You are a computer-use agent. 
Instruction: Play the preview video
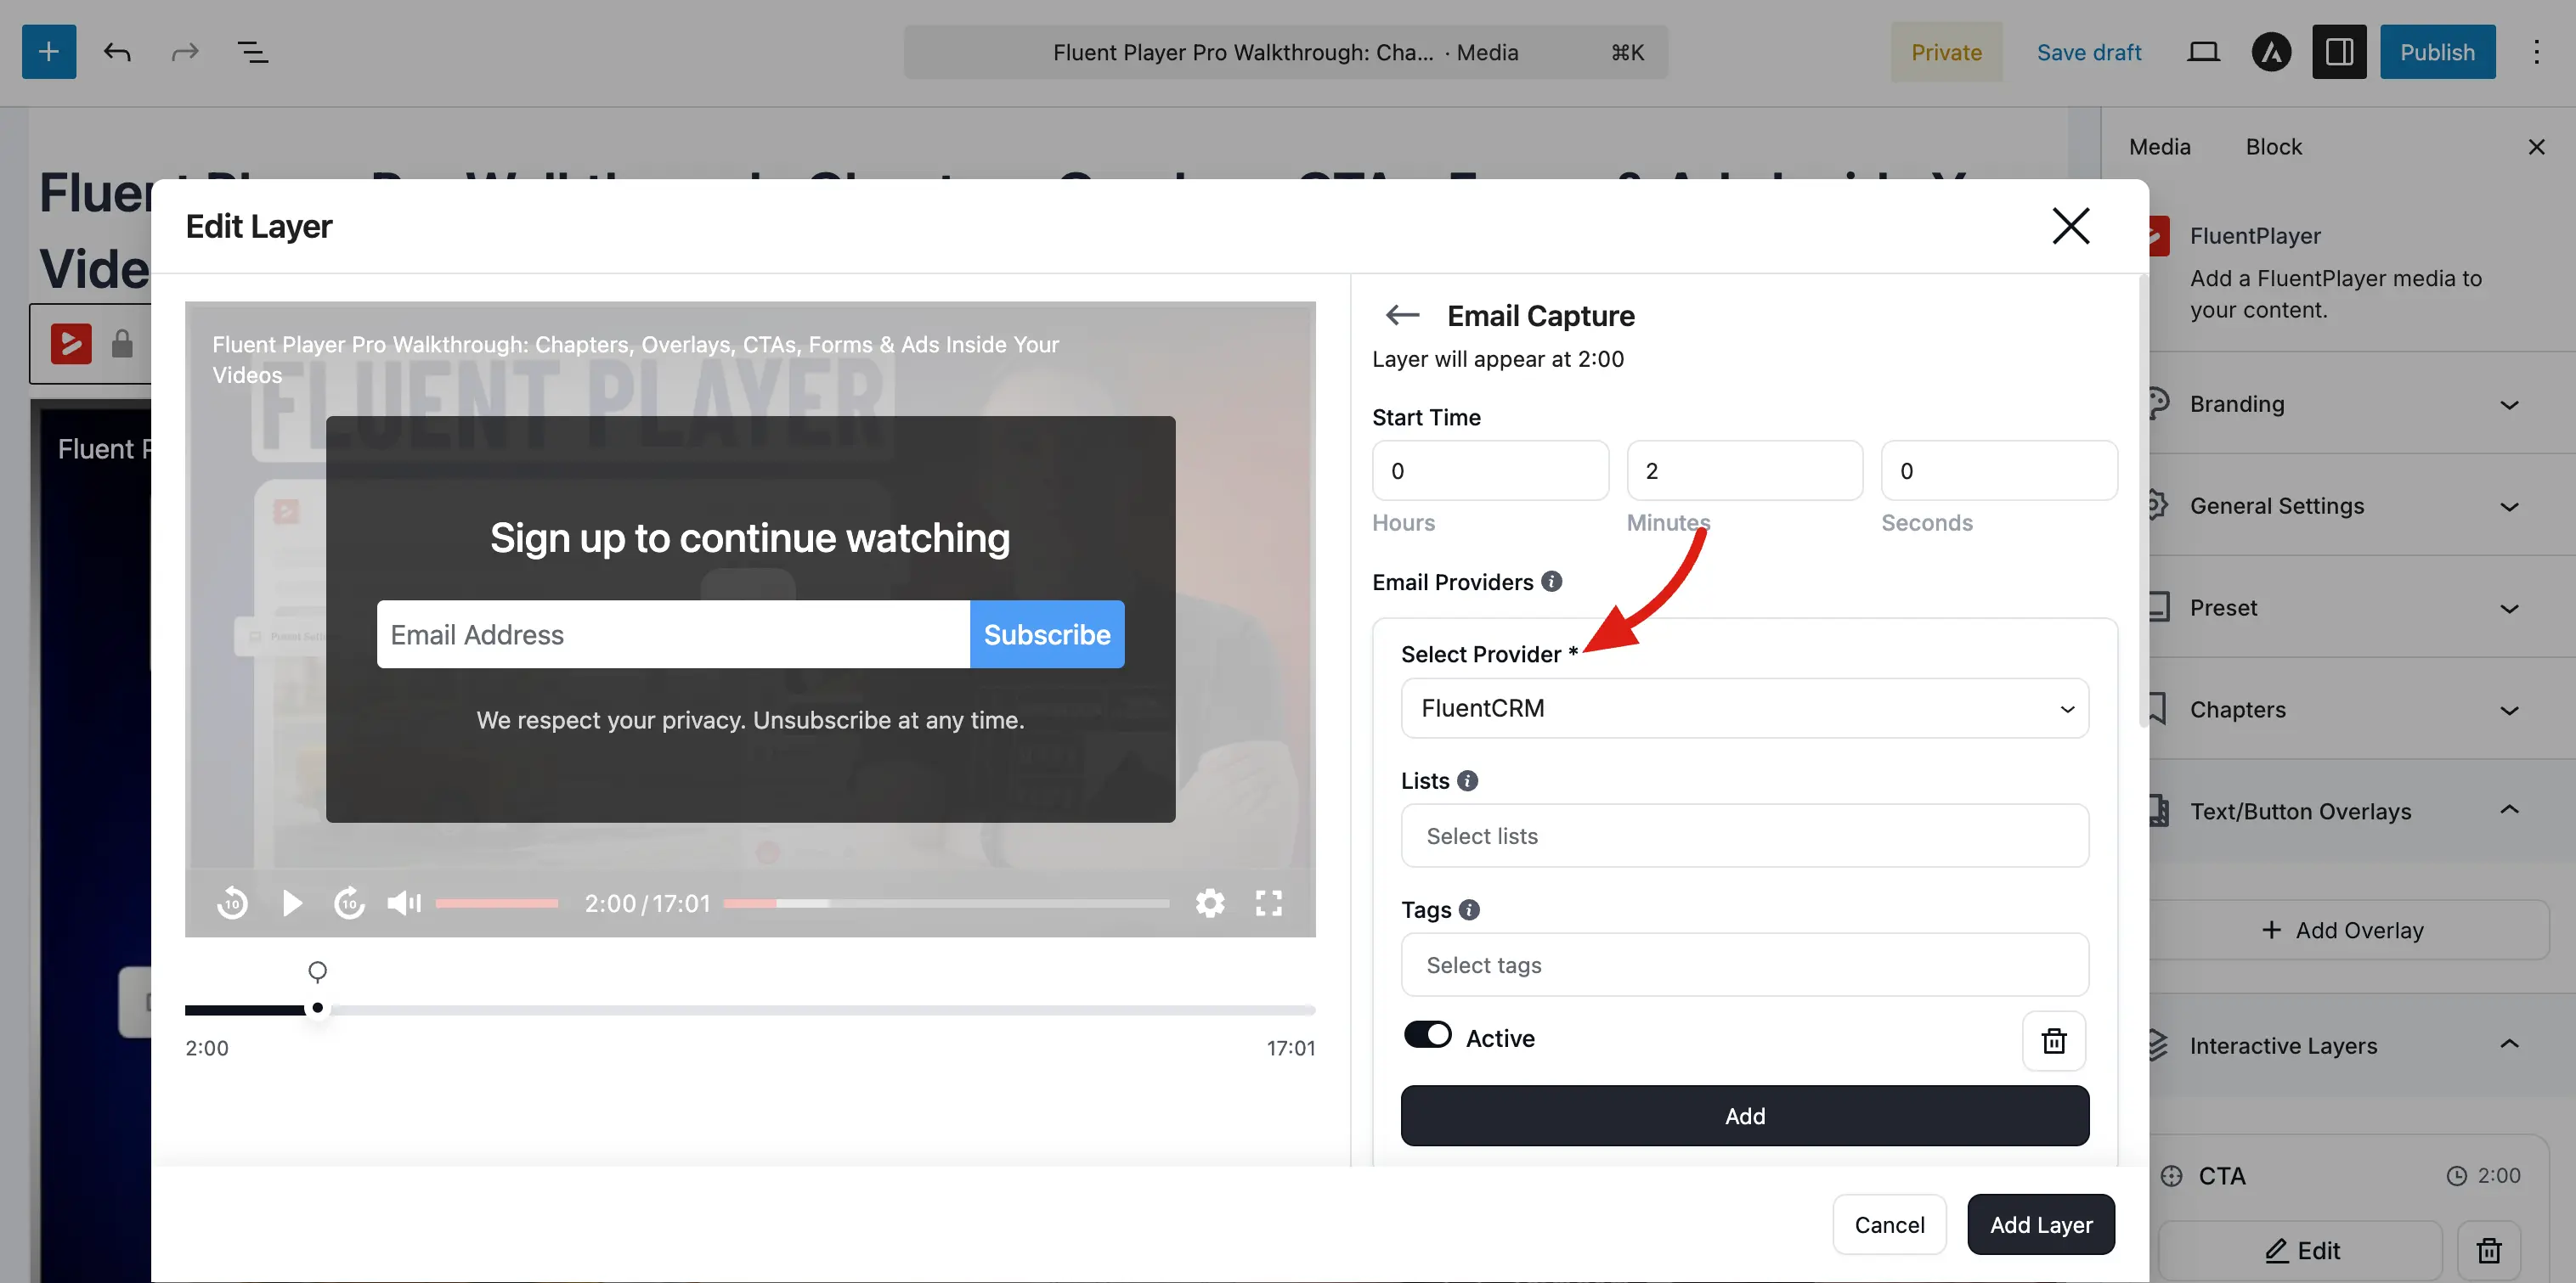(x=292, y=903)
